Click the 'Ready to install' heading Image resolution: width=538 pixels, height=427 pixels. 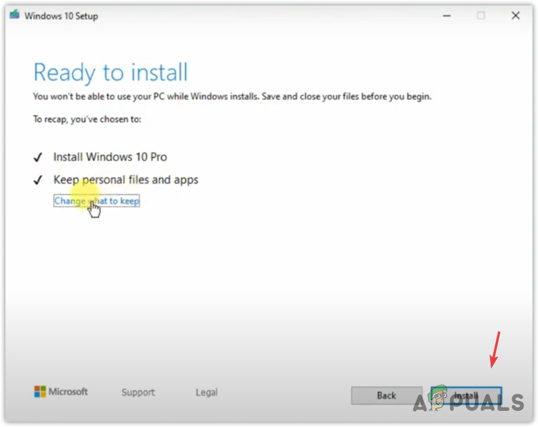(x=111, y=72)
